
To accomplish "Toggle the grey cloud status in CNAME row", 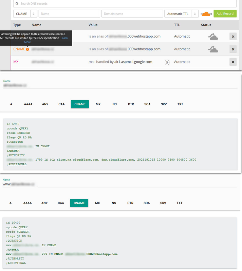I will (x=213, y=49).
